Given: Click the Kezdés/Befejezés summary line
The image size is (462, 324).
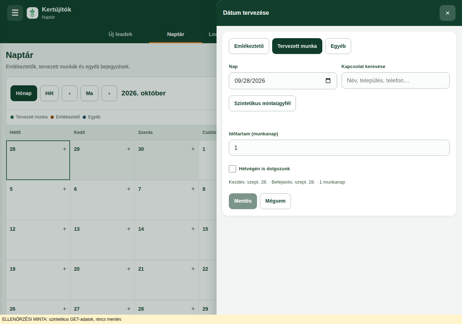Looking at the screenshot, I should click(x=287, y=182).
